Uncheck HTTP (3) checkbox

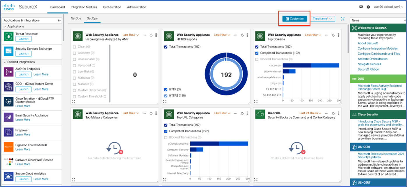[166, 89]
